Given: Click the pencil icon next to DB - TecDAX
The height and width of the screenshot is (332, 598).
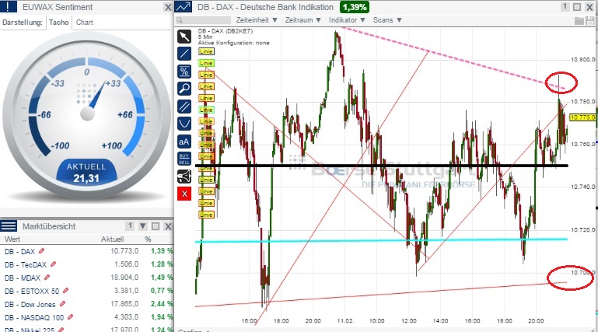Looking at the screenshot, I should point(54,264).
